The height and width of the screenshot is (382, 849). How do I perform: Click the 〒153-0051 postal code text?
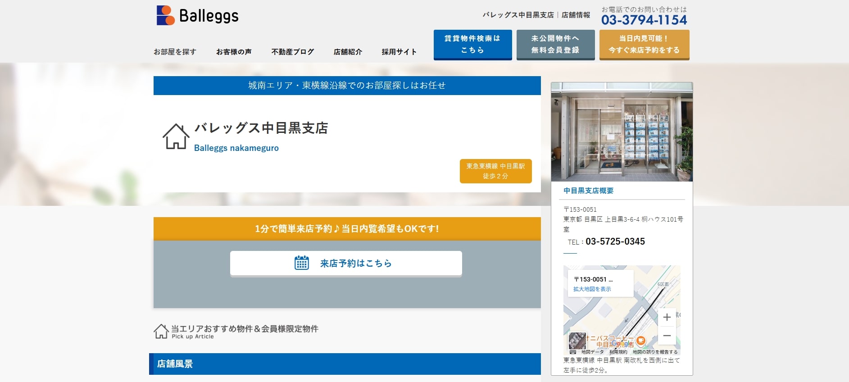point(580,209)
